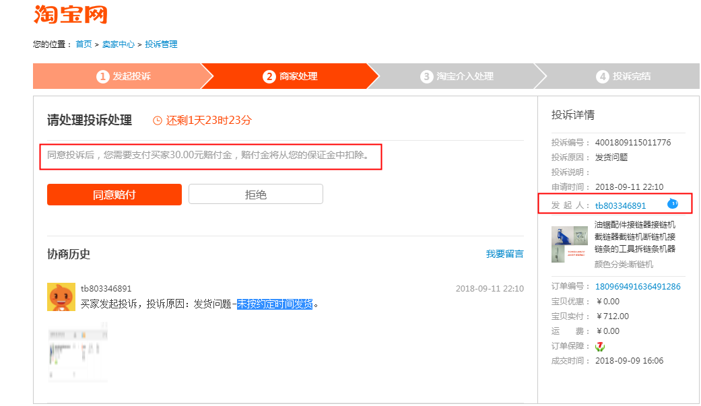Click the clock icon next to remaining time

click(158, 121)
